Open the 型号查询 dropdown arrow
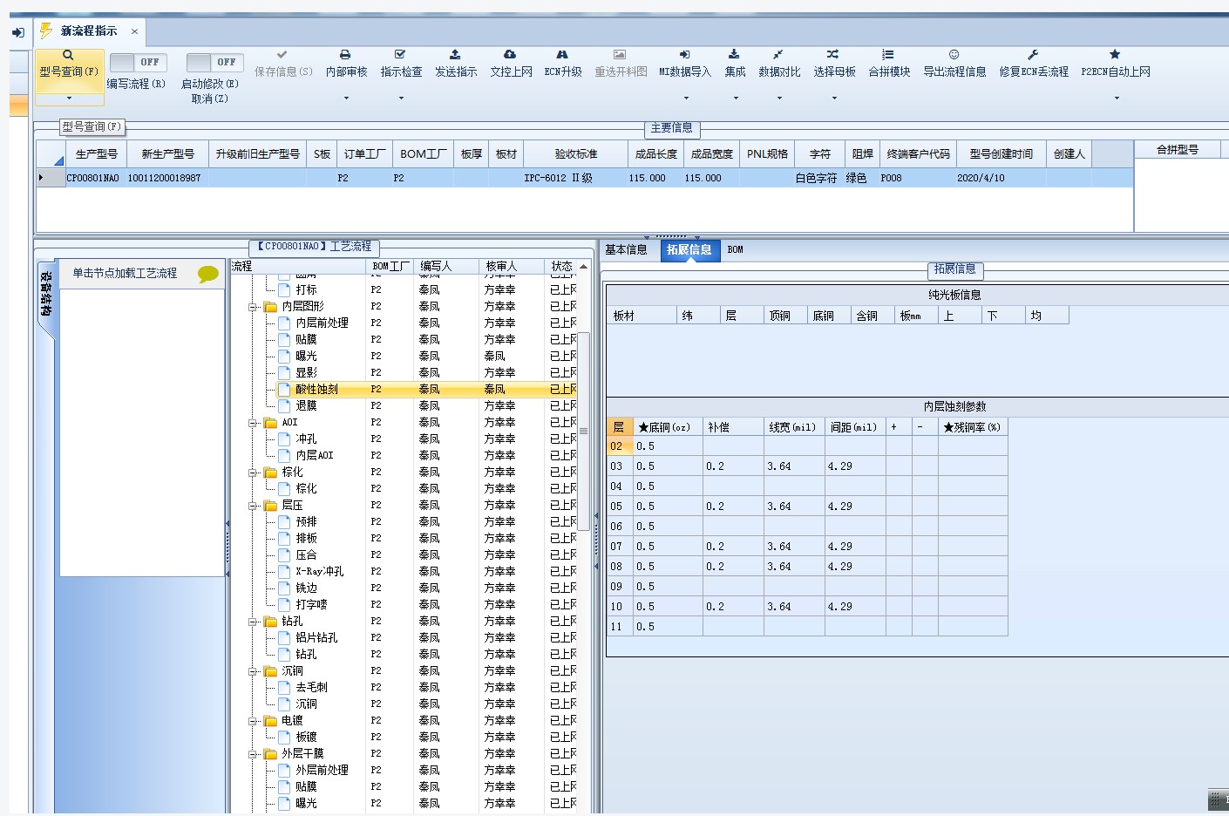 [69, 98]
